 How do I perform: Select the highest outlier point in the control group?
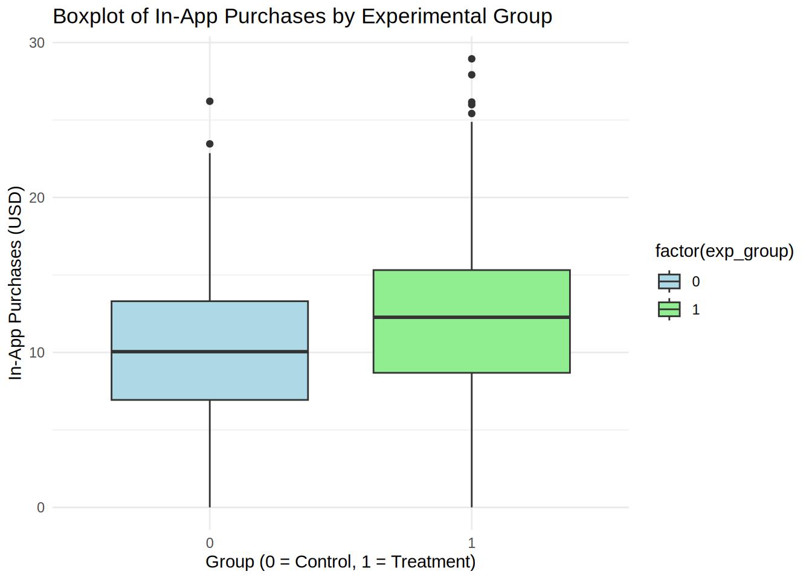pyautogui.click(x=210, y=101)
